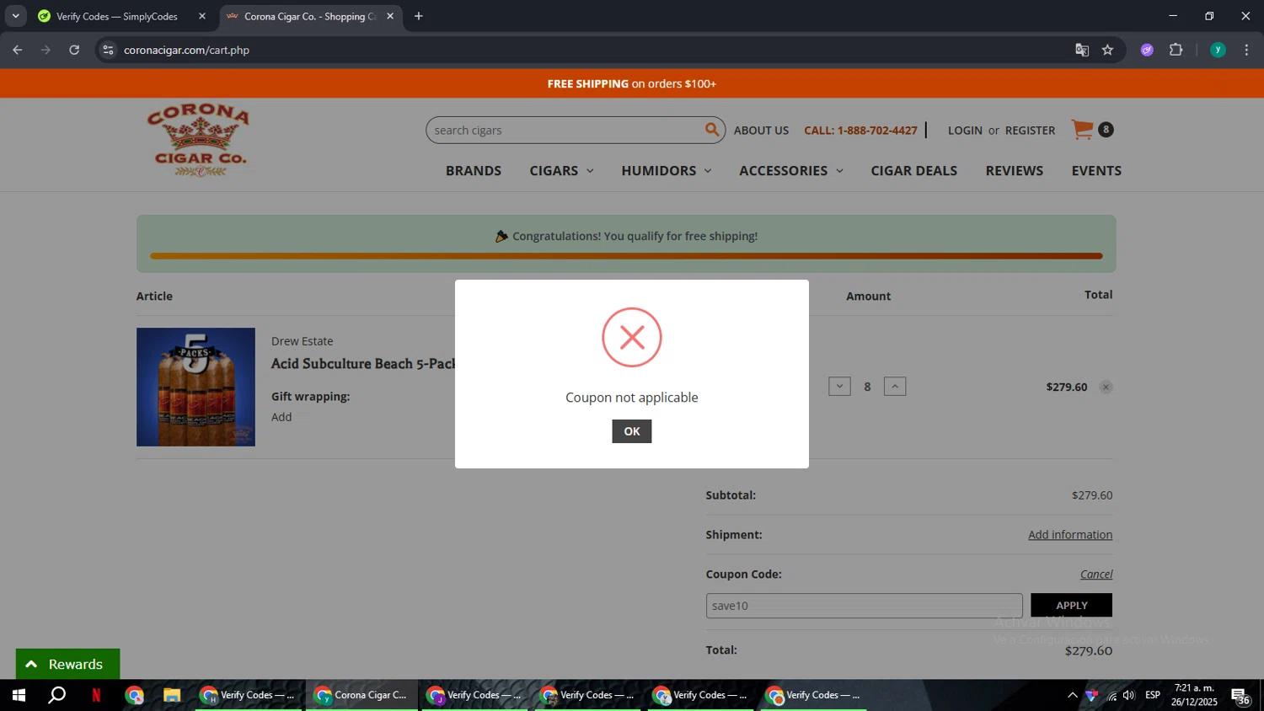Screen dimensions: 1264x711
Task: Open the Chrome three-dot menu
Action: click(x=1247, y=50)
